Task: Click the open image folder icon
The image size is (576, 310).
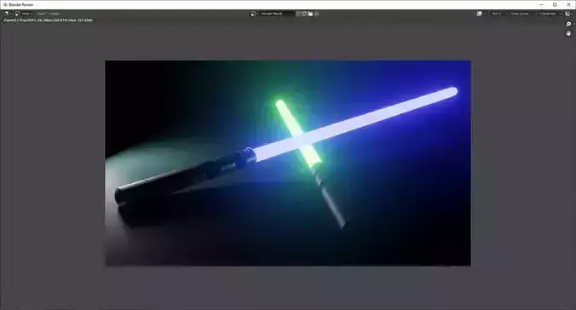Action: (310, 14)
